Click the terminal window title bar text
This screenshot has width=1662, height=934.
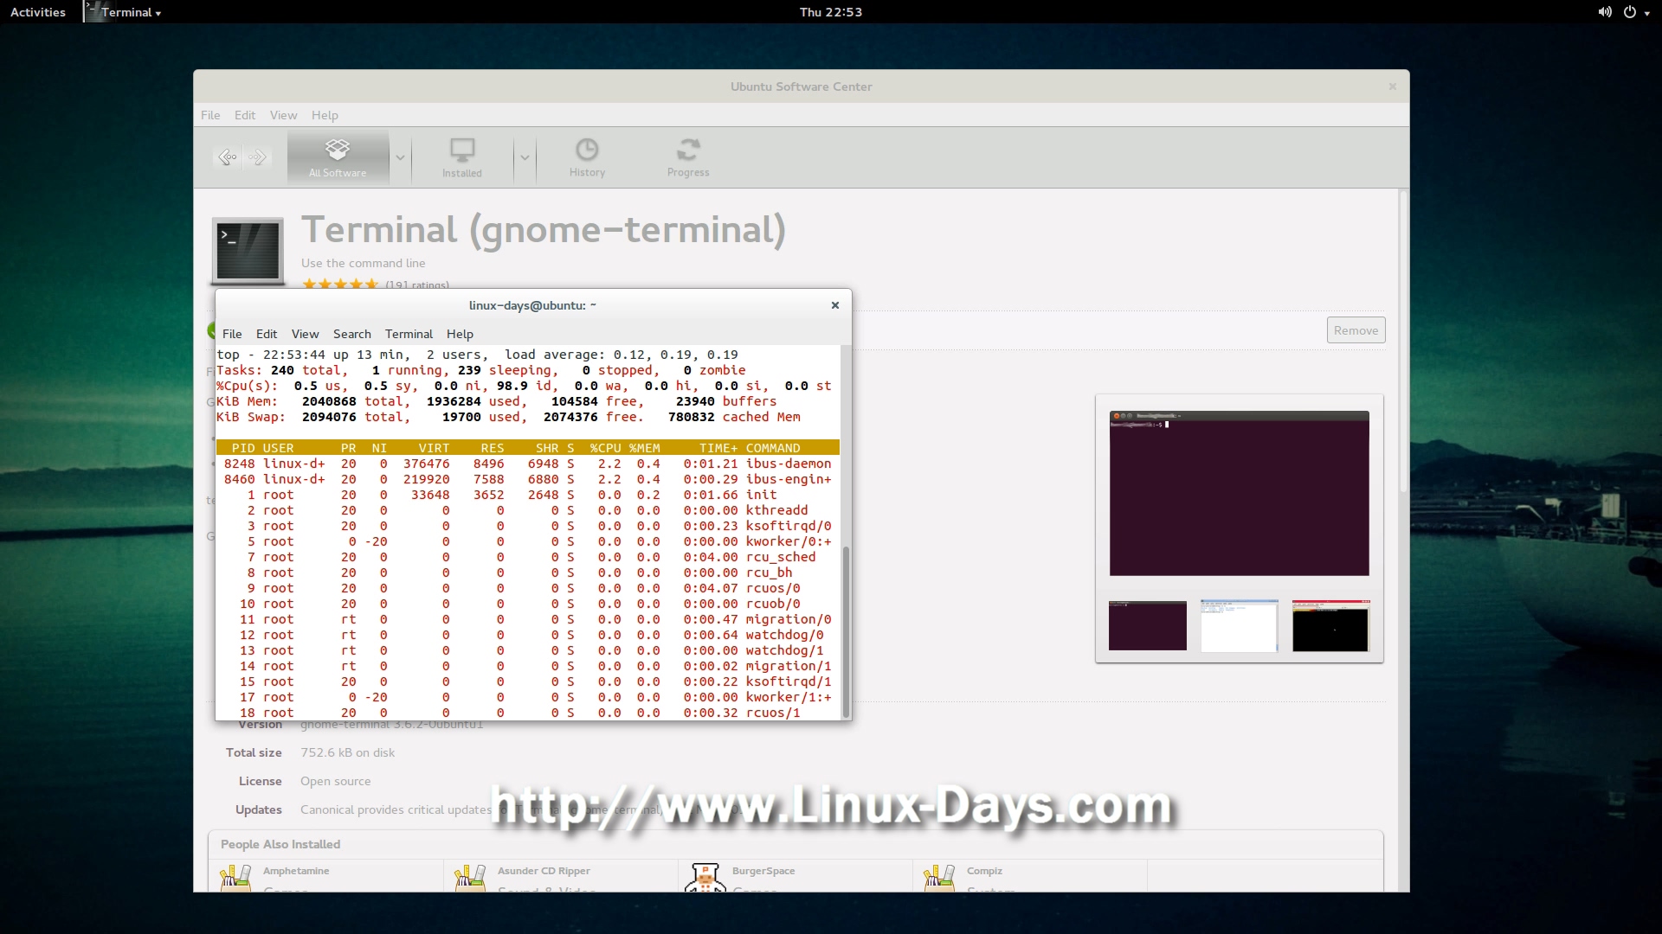pyautogui.click(x=532, y=305)
